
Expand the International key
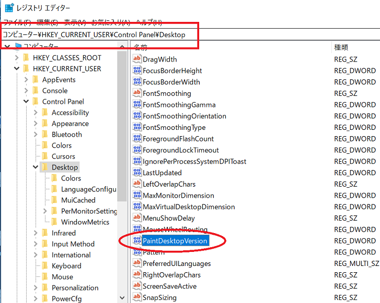point(36,254)
